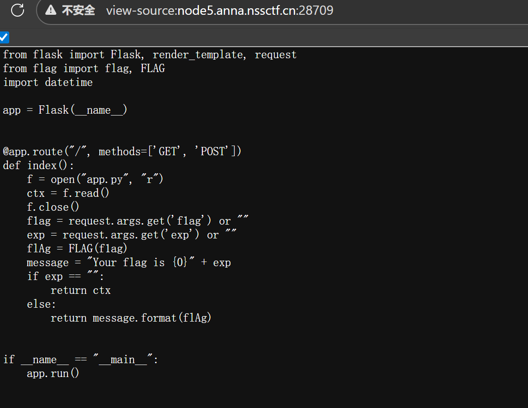Click the 'Your flag is {0}' message line
Viewport: 528px width, 408px height.
tap(129, 262)
